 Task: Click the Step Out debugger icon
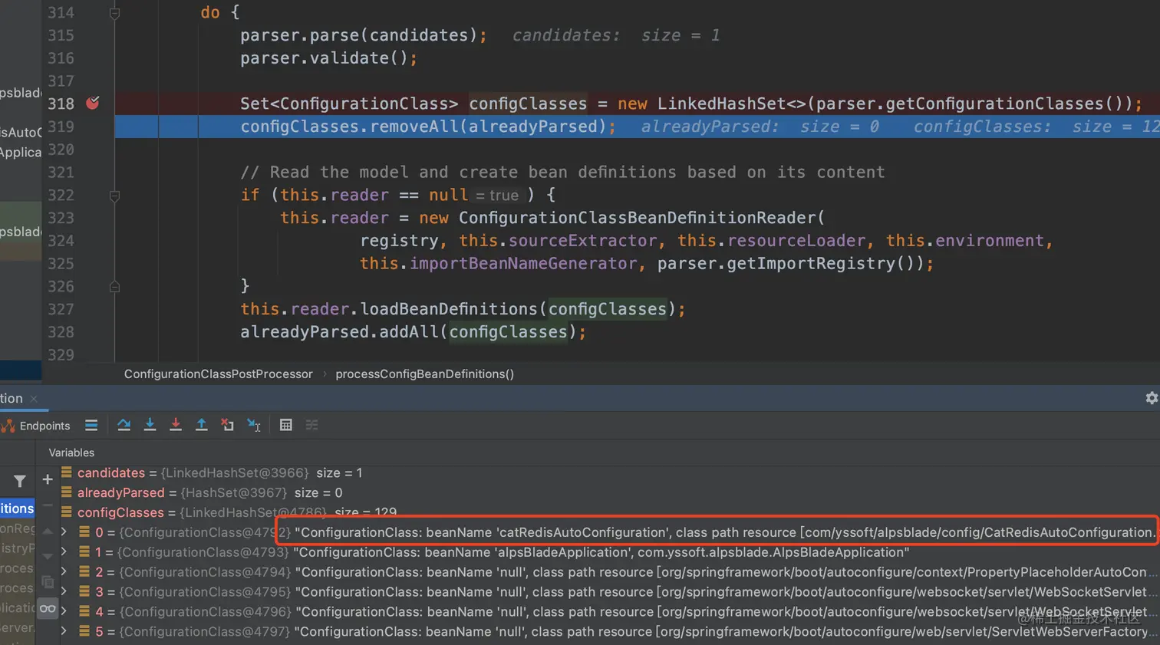[x=201, y=426]
